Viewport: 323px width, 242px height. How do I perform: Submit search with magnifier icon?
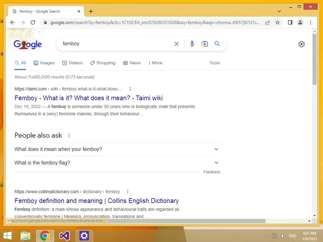tap(217, 43)
